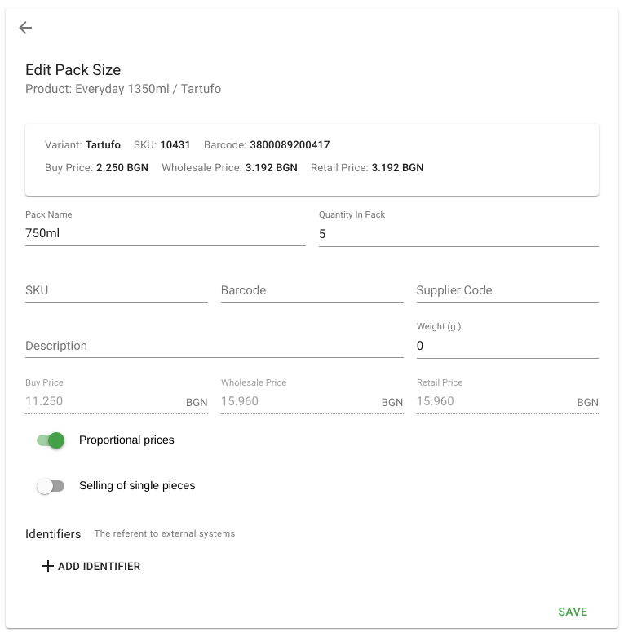Viewport: 624px width, 632px height.
Task: Click the Identifiers section heading
Action: click(x=53, y=533)
